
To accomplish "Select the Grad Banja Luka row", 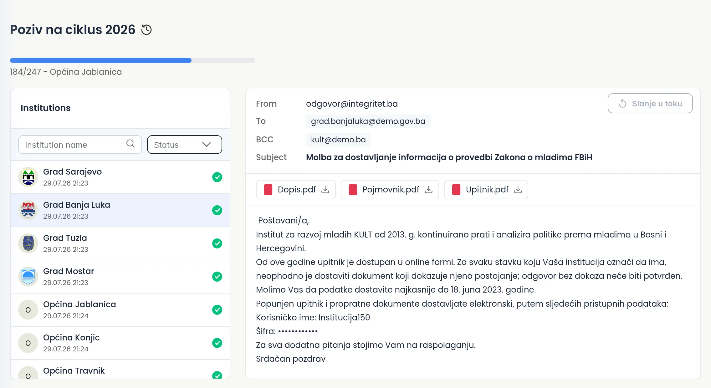I will [x=120, y=210].
